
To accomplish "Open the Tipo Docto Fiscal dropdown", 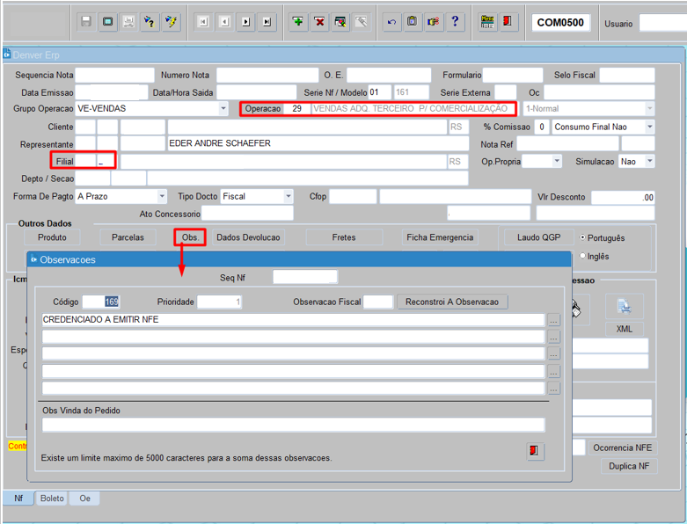I will pos(289,196).
